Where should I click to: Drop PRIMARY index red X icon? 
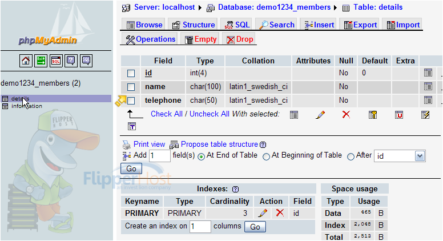click(x=280, y=213)
